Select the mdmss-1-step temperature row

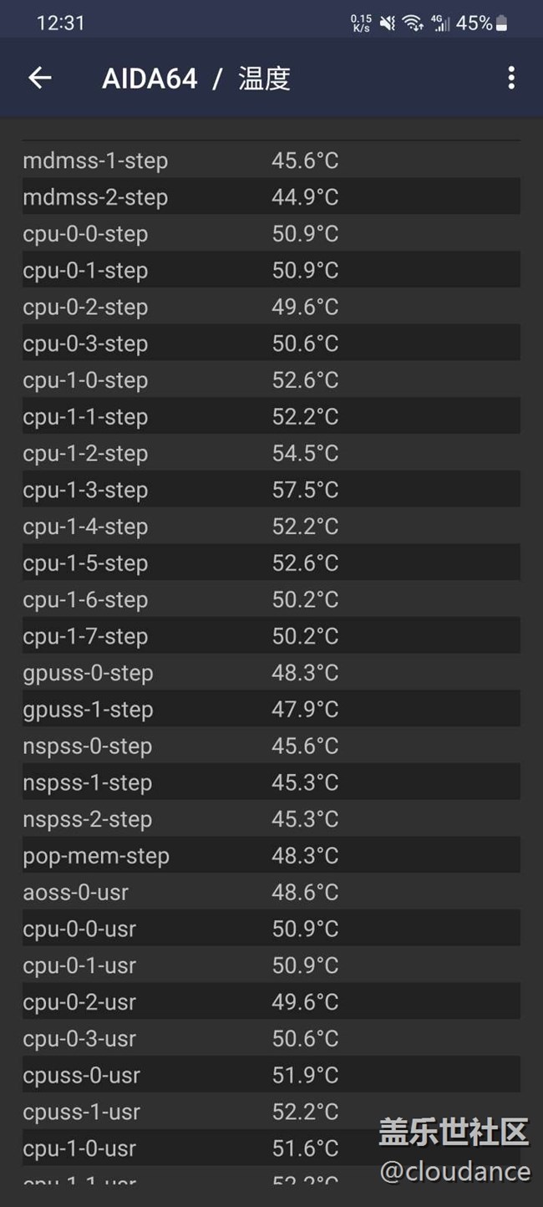point(271,160)
